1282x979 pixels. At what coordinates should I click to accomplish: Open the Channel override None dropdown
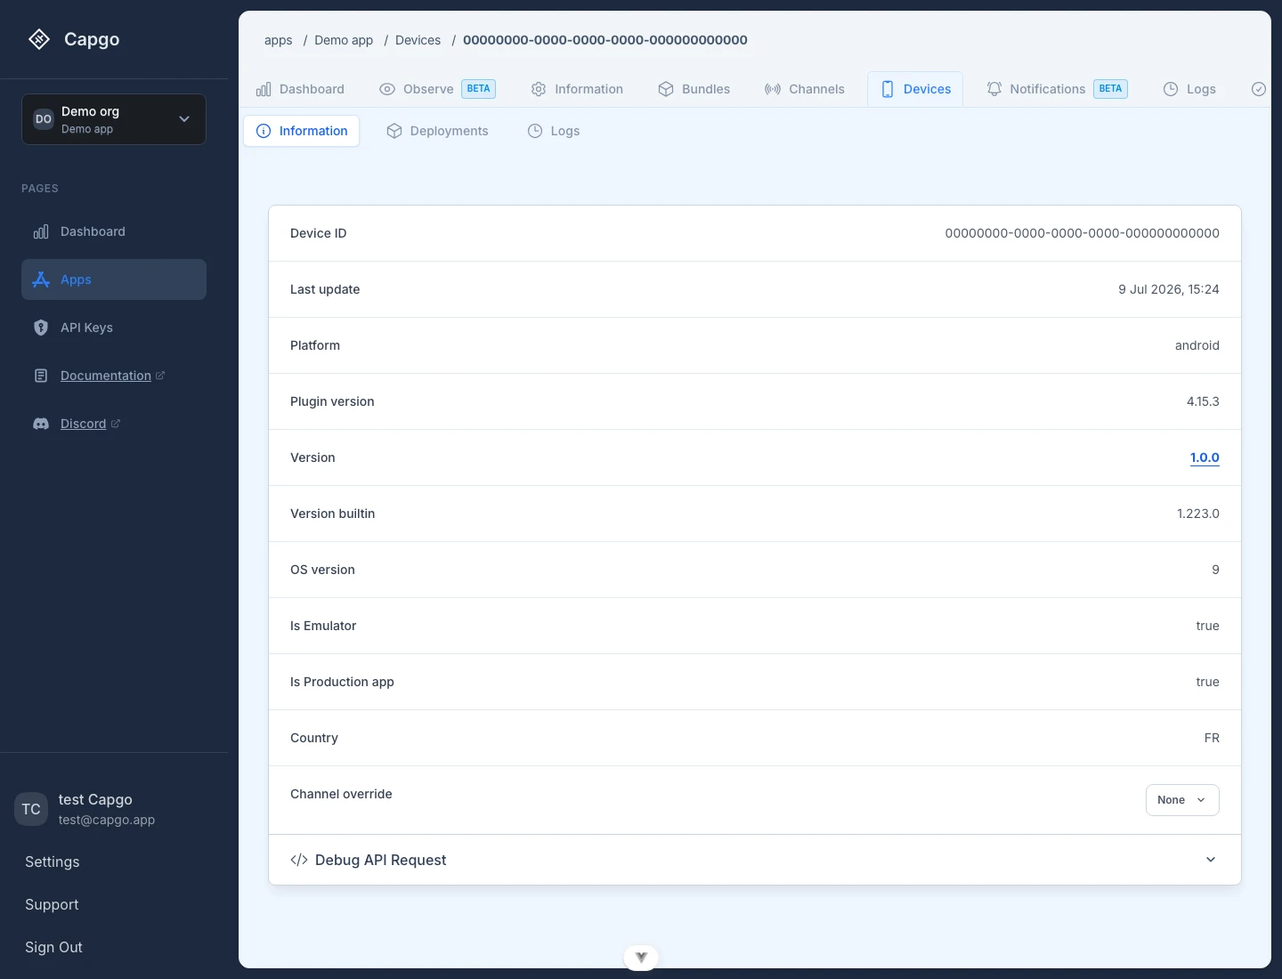point(1182,800)
